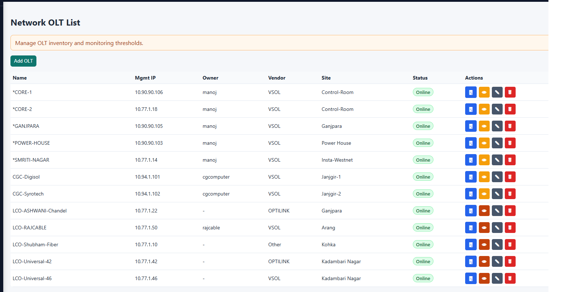Screen dimensions: 569x292
Task: Open the blue document icon for *GANJPARA
Action: (471, 126)
